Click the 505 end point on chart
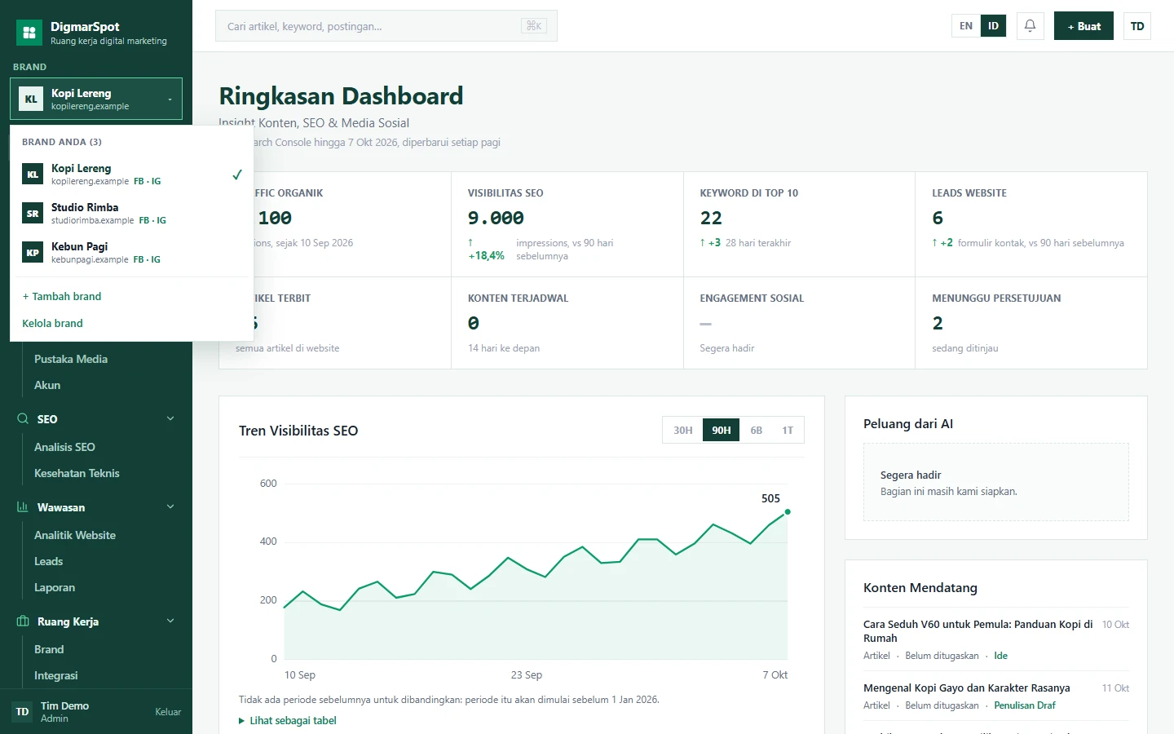The width and height of the screenshot is (1174, 734). pos(788,512)
